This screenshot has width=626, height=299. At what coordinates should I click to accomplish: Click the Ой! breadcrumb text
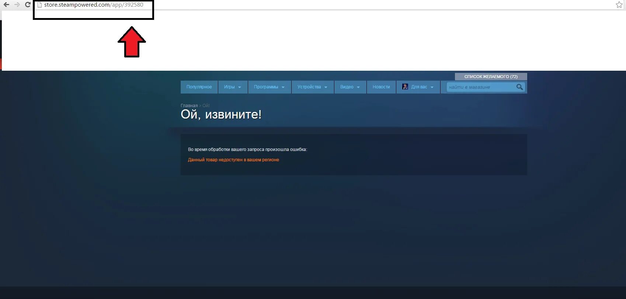coord(206,106)
